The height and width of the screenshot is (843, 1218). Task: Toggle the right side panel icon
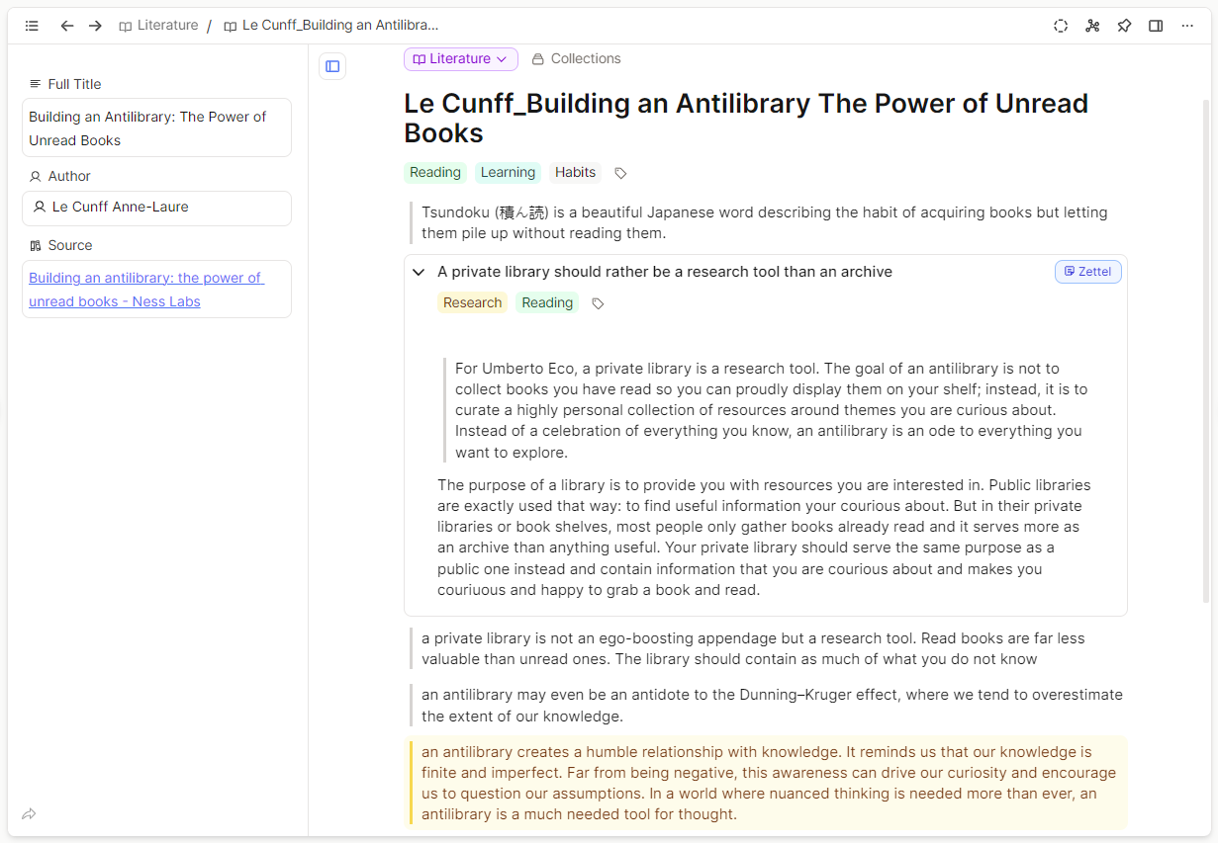pos(1156,26)
